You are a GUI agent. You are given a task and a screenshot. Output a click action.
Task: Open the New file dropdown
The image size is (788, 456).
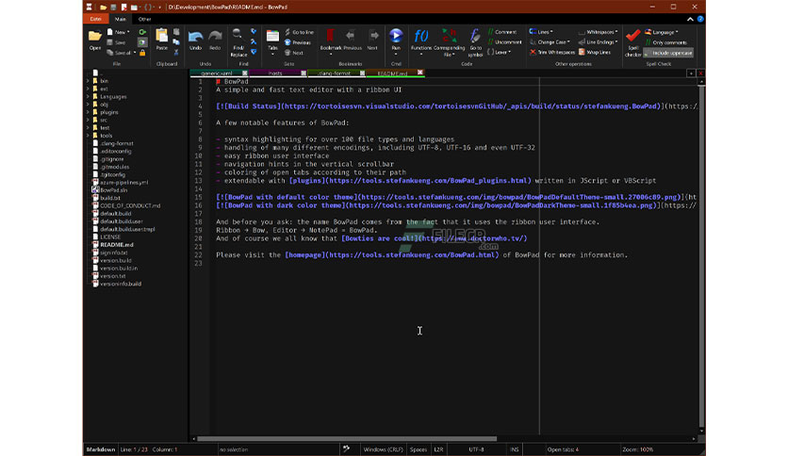coord(119,32)
